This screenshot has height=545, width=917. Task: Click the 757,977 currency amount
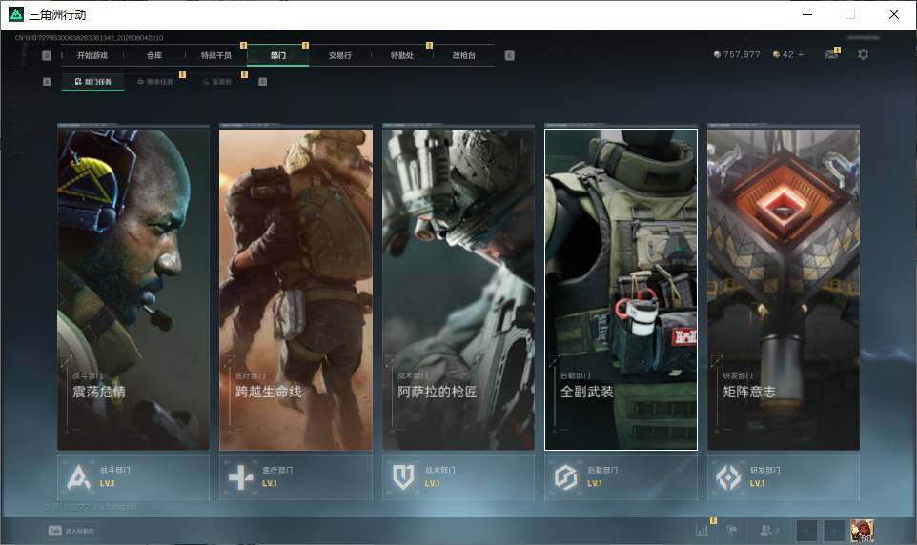click(x=742, y=54)
